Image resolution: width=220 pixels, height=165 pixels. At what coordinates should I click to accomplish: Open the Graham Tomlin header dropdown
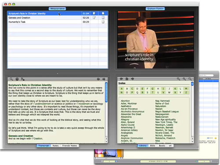[x=155, y=9]
